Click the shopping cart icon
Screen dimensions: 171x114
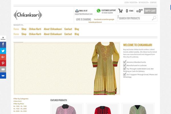tap(121, 11)
